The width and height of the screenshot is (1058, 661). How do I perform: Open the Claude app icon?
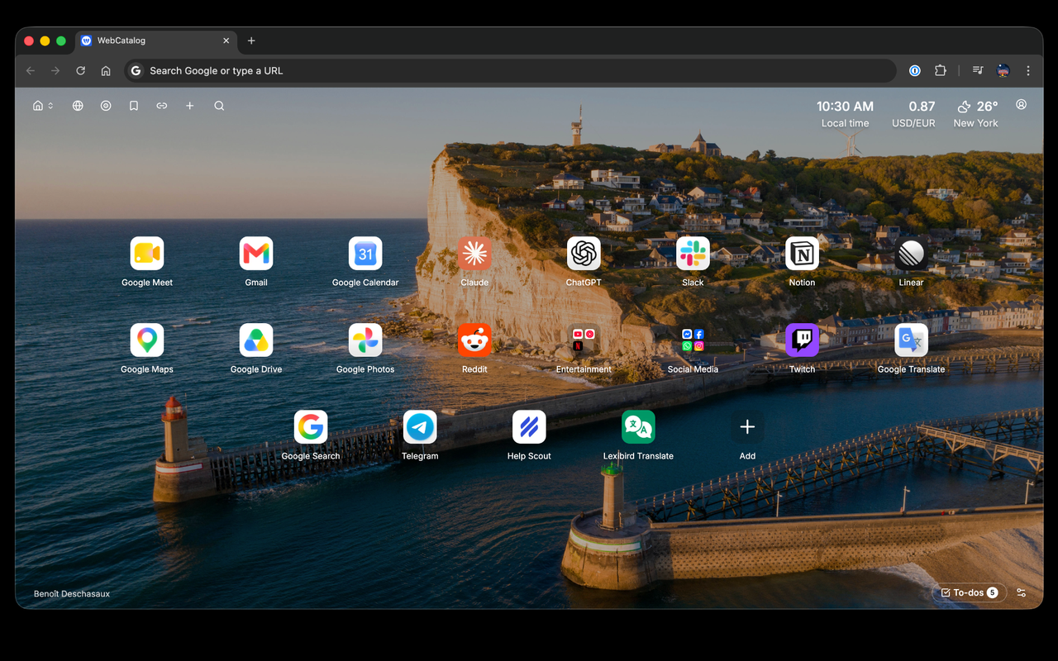[x=474, y=254]
